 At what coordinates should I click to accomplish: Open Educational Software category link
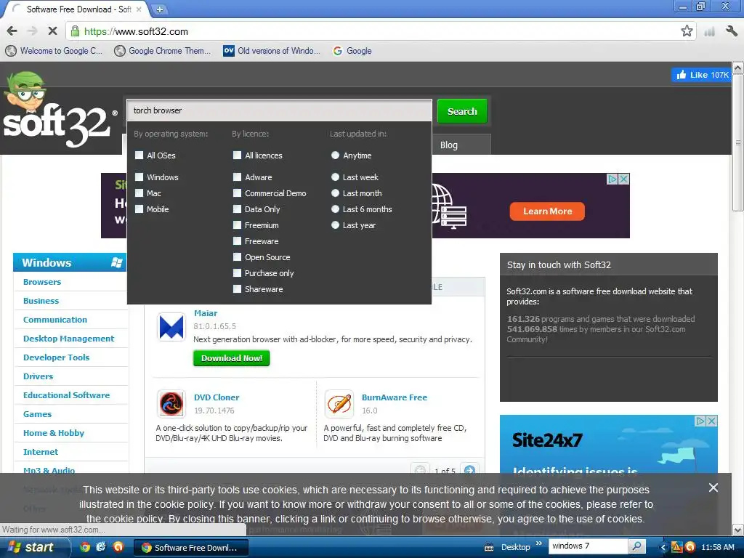click(66, 395)
